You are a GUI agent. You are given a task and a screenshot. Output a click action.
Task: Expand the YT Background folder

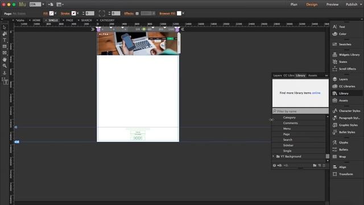coord(274,157)
